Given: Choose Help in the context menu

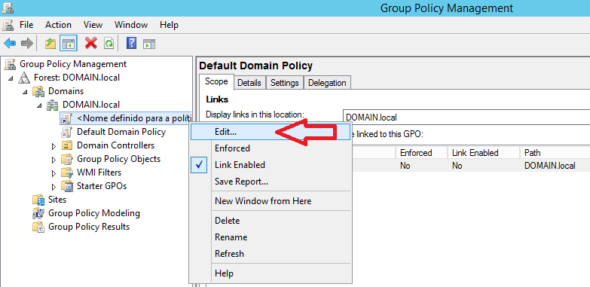Looking at the screenshot, I should point(271,273).
